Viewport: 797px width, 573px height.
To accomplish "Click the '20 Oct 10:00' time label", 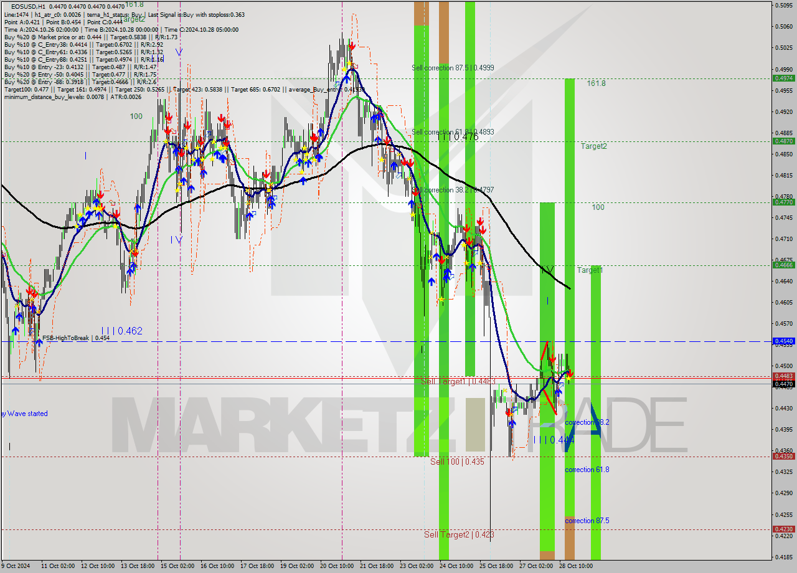I will pyautogui.click(x=337, y=566).
